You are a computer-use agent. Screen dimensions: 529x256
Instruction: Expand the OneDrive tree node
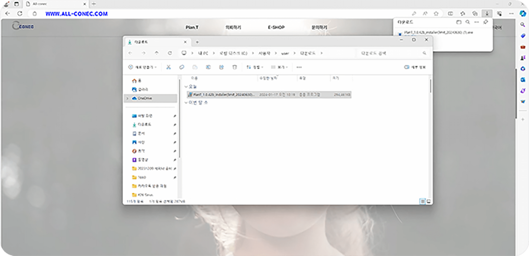[x=127, y=98]
